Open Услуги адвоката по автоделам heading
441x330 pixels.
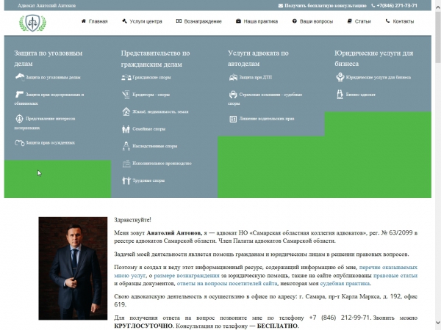coord(258,59)
